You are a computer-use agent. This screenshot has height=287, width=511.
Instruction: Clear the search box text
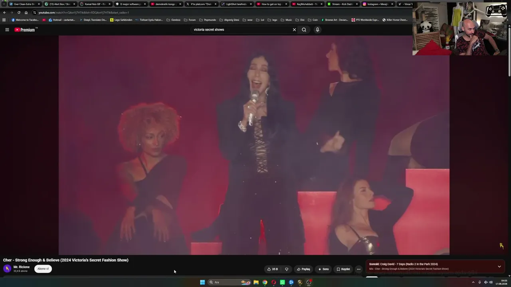(x=294, y=29)
